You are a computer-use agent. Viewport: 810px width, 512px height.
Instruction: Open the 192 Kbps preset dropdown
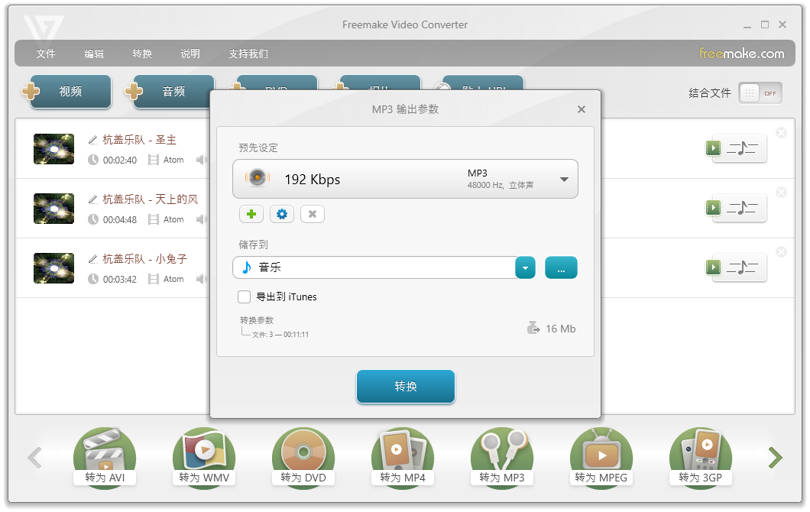[x=564, y=179]
